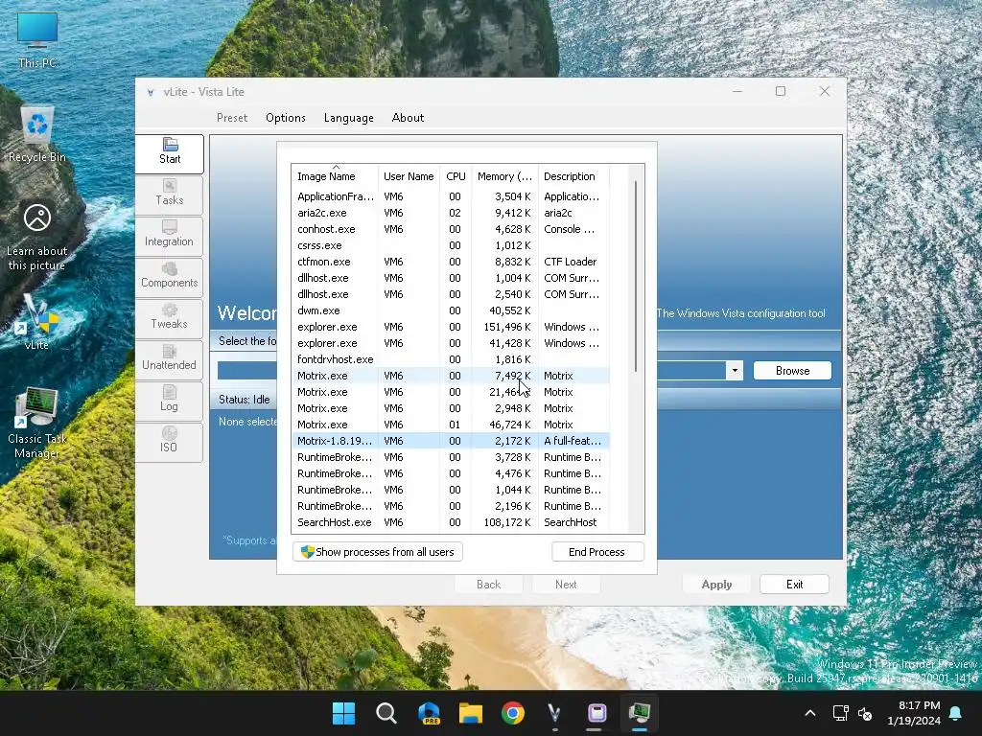This screenshot has height=736, width=982.
Task: Open the Preset menu
Action: 232,118
